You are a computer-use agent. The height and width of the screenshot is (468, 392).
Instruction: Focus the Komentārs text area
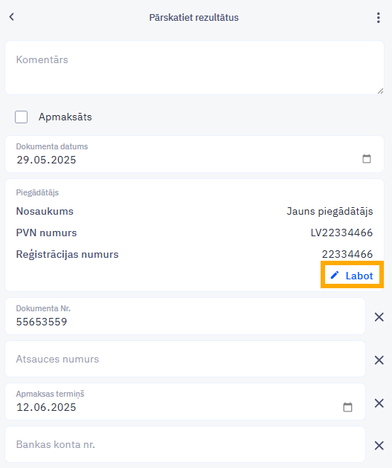pyautogui.click(x=194, y=68)
